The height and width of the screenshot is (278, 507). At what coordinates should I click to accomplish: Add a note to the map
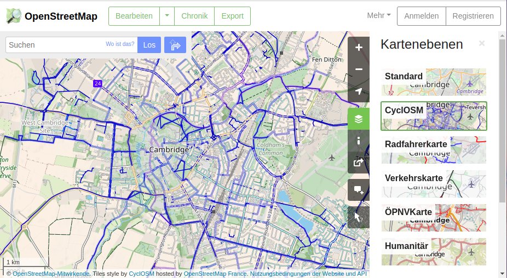(359, 190)
